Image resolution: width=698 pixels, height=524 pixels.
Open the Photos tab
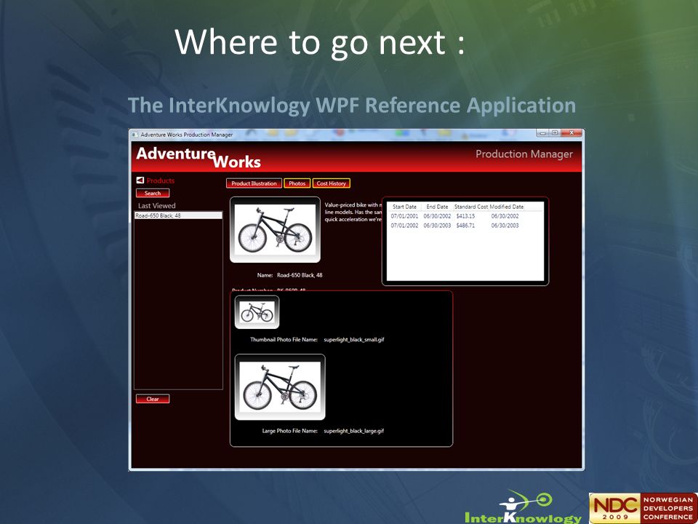pos(297,183)
